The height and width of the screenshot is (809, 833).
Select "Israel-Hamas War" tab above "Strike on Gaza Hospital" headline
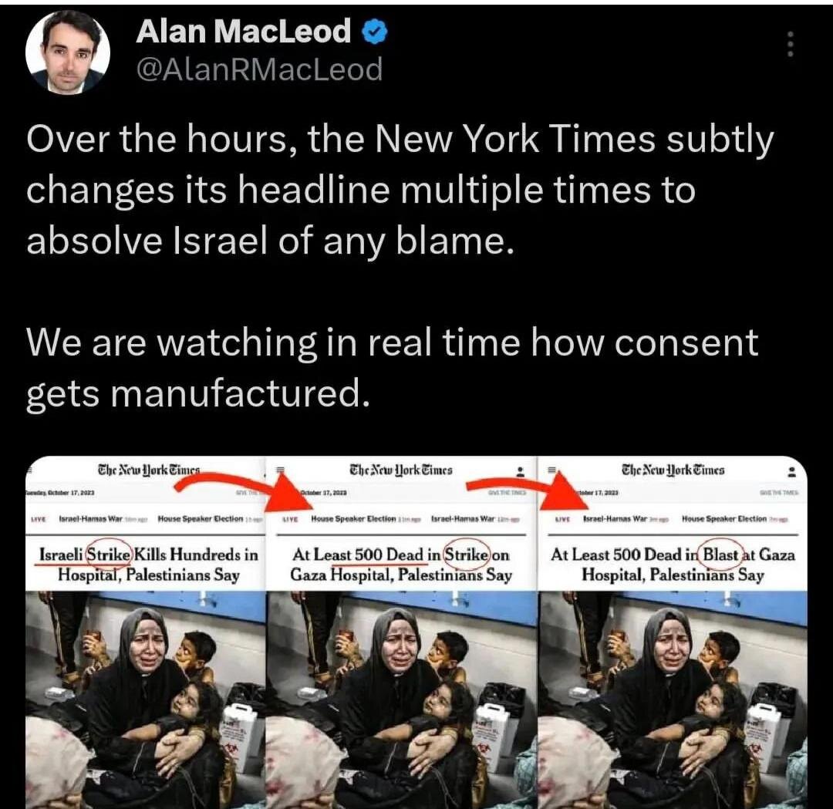(464, 518)
